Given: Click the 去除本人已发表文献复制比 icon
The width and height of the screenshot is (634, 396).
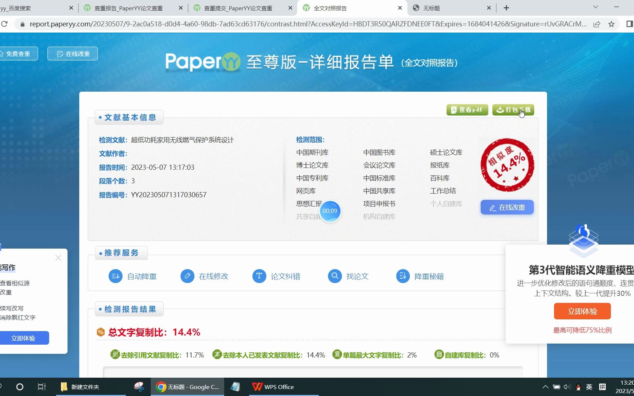Looking at the screenshot, I should [217, 354].
